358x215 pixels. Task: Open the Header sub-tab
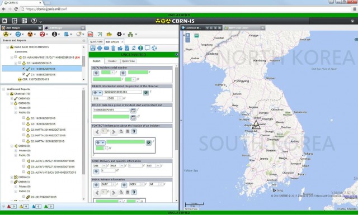[x=112, y=61]
